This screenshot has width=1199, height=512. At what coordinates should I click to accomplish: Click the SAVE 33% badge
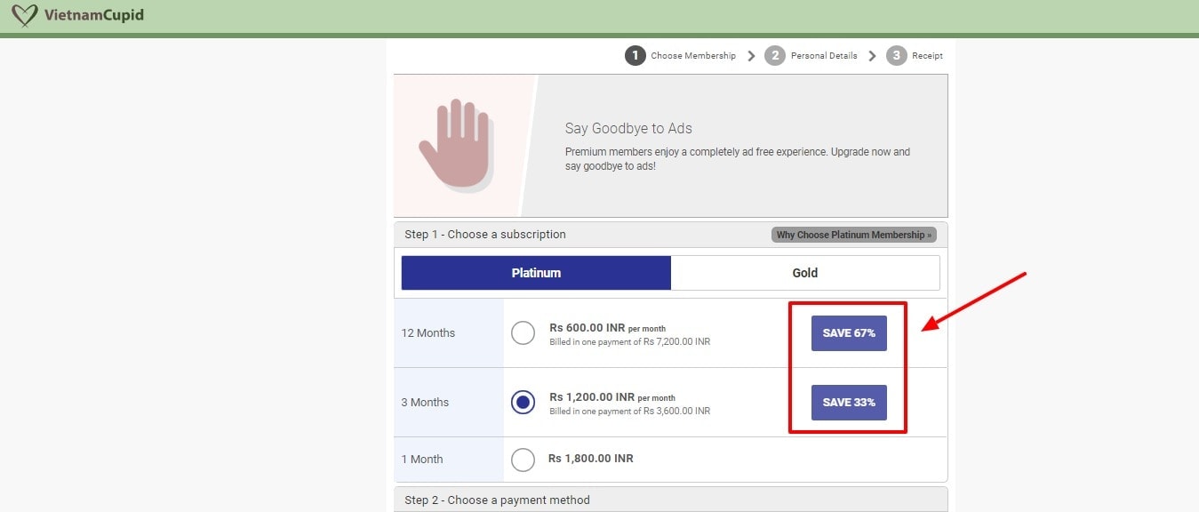[x=848, y=402]
